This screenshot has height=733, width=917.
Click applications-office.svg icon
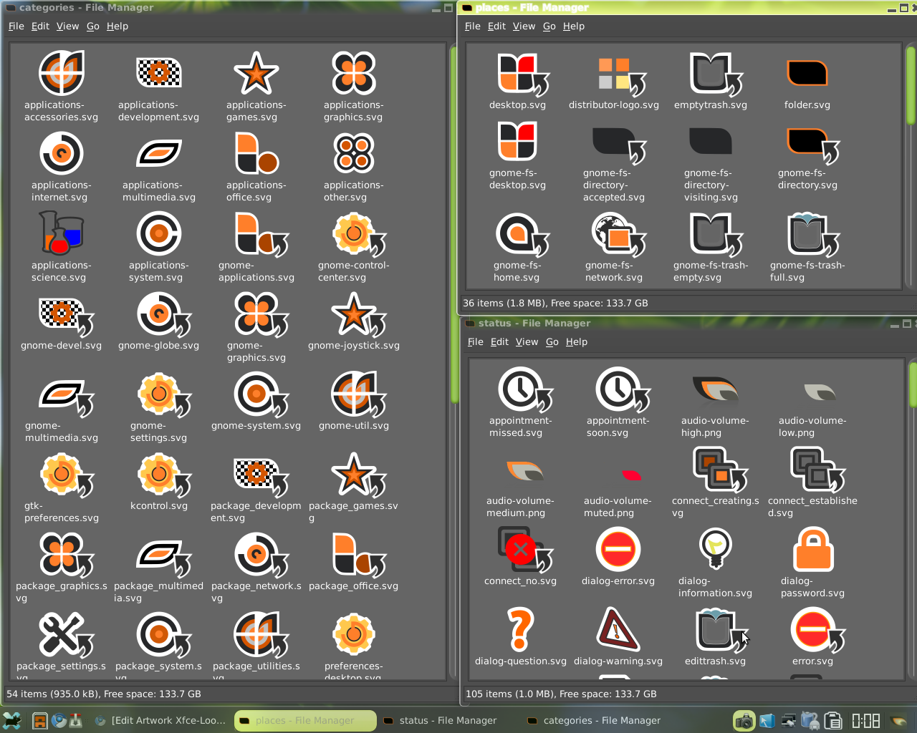pos(256,153)
